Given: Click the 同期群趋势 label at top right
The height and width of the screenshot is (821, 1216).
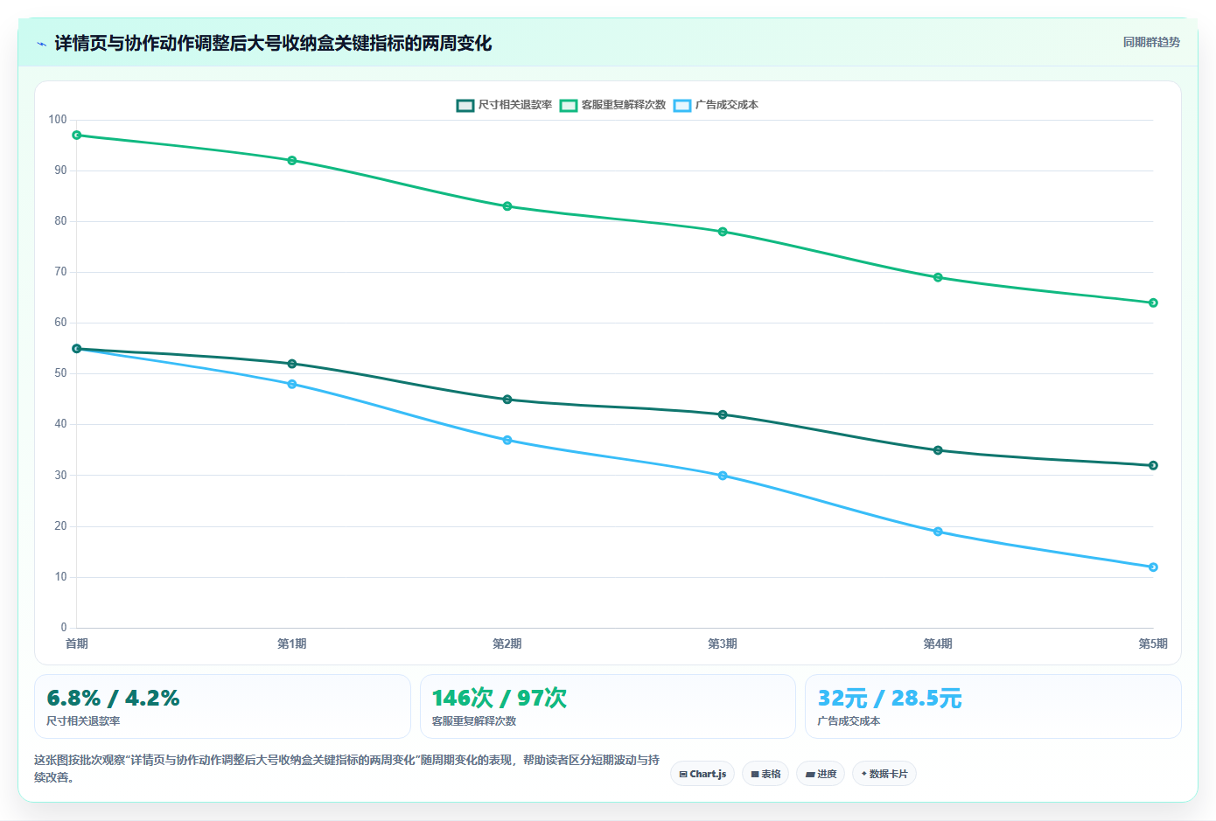Looking at the screenshot, I should pyautogui.click(x=1151, y=42).
